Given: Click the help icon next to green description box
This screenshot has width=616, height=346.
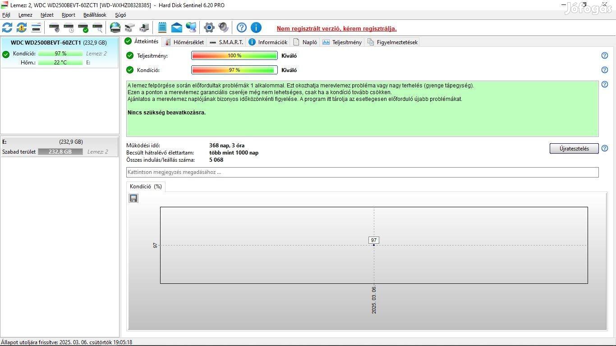Looking at the screenshot, I should click(605, 84).
